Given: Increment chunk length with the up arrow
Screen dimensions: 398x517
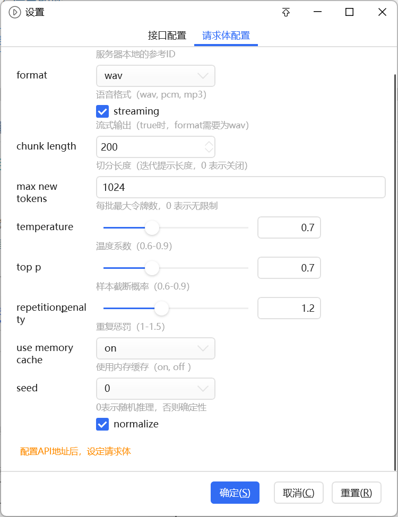Looking at the screenshot, I should coord(209,143).
